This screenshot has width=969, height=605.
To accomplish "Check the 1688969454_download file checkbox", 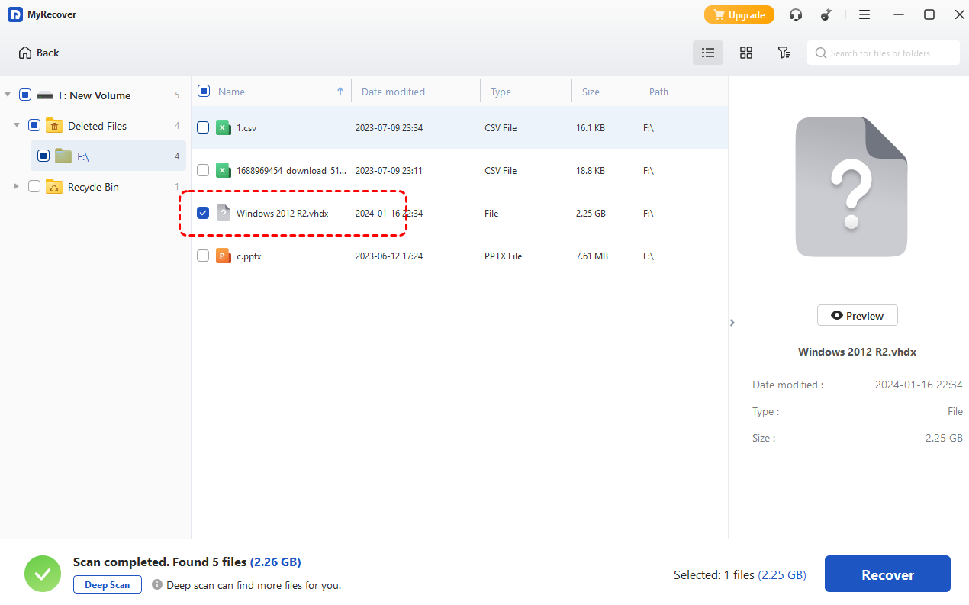I will (x=203, y=170).
